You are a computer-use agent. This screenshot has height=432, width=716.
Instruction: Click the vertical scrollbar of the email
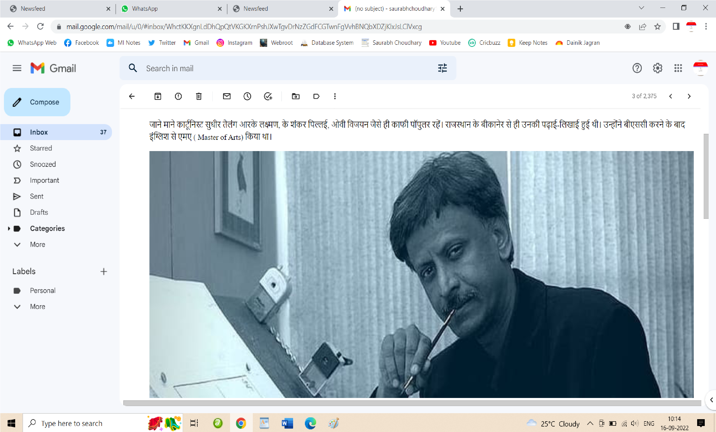point(706,176)
